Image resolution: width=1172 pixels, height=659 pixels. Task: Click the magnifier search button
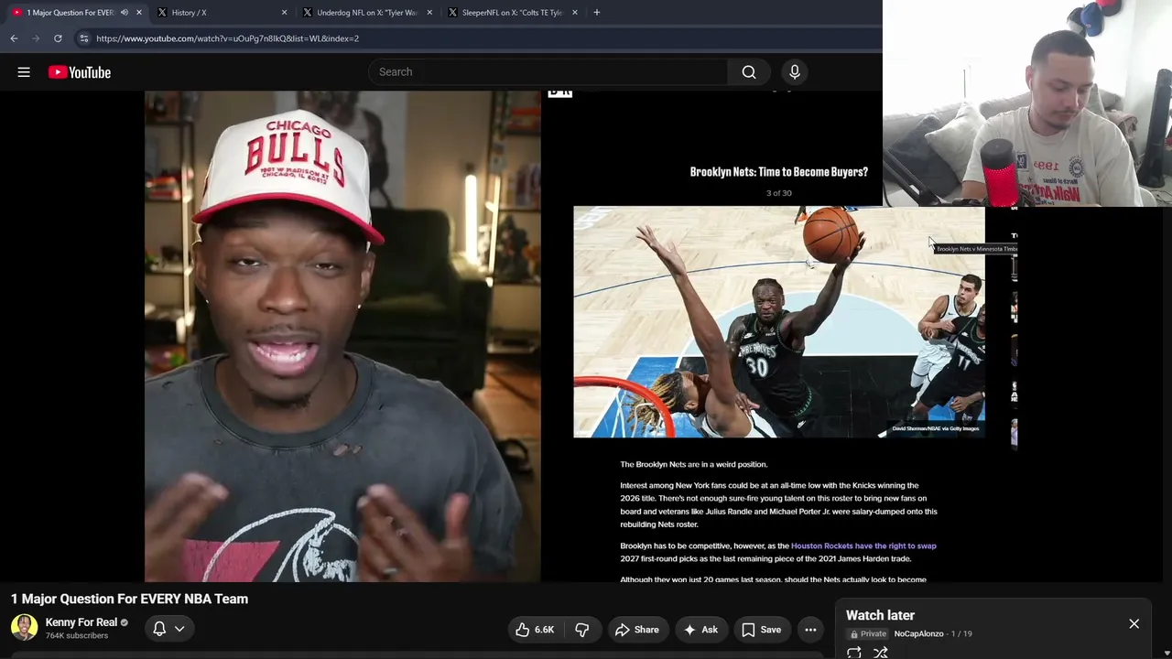click(x=749, y=72)
